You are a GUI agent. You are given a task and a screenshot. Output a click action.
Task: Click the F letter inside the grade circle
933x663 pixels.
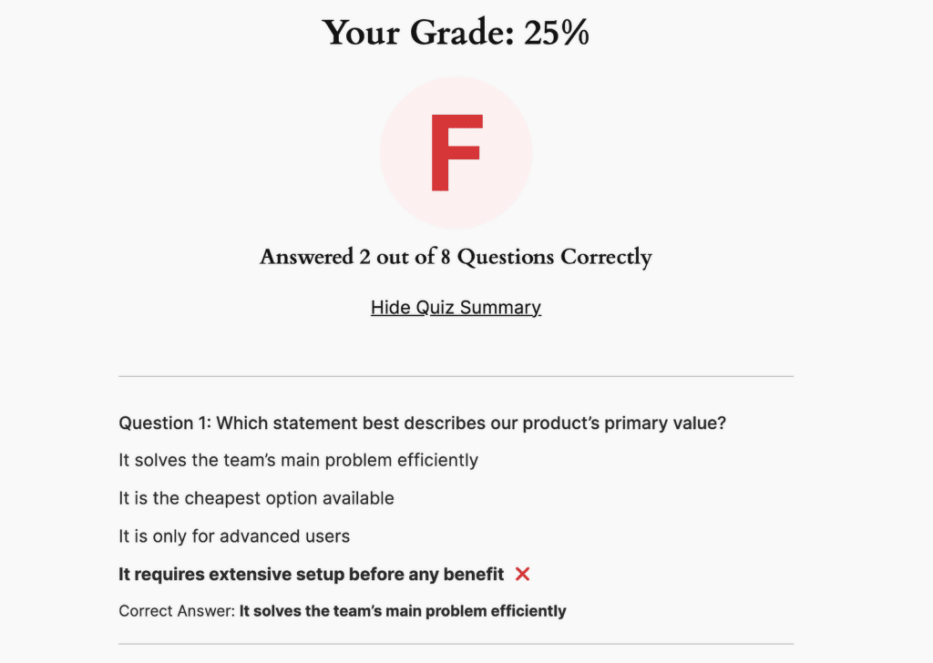[x=456, y=151]
